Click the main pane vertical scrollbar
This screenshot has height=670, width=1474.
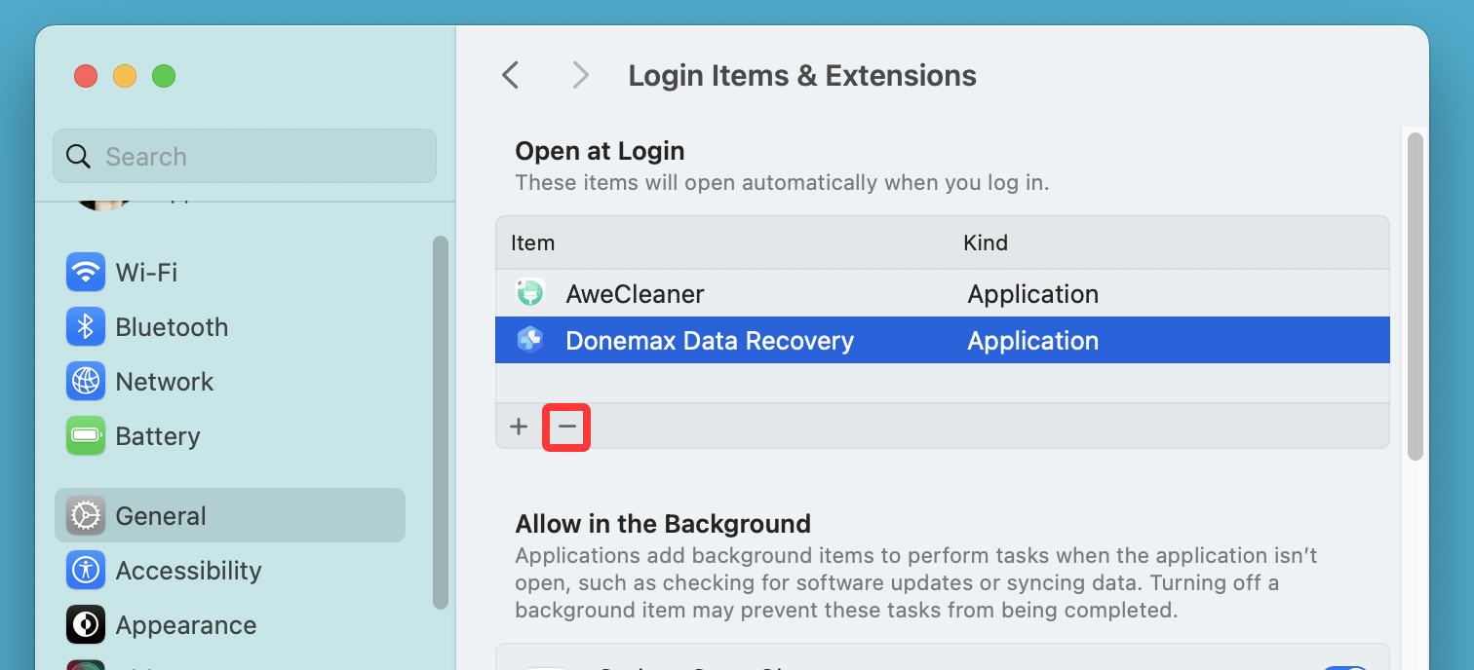point(1415,292)
